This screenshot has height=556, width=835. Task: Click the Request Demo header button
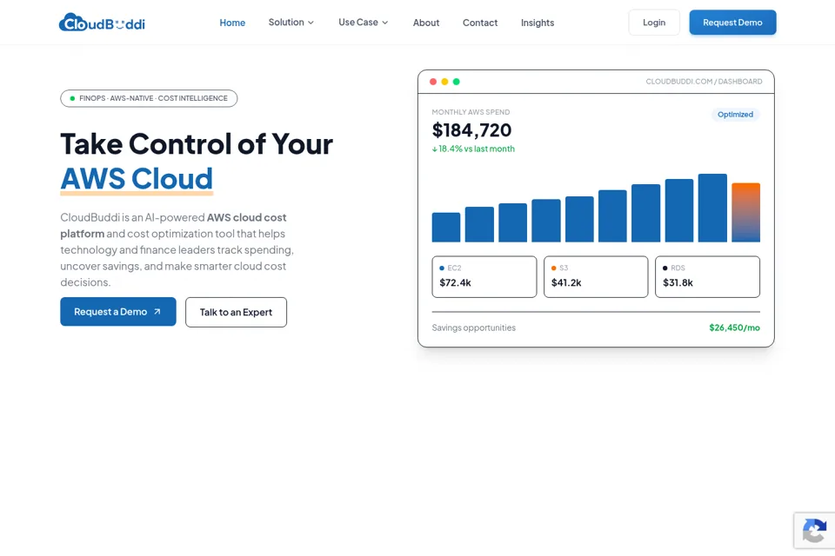(732, 23)
